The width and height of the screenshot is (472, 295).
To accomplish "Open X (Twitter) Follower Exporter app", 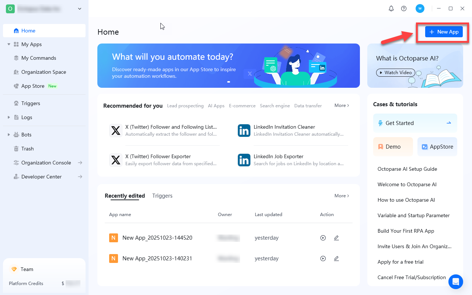I will [x=158, y=156].
